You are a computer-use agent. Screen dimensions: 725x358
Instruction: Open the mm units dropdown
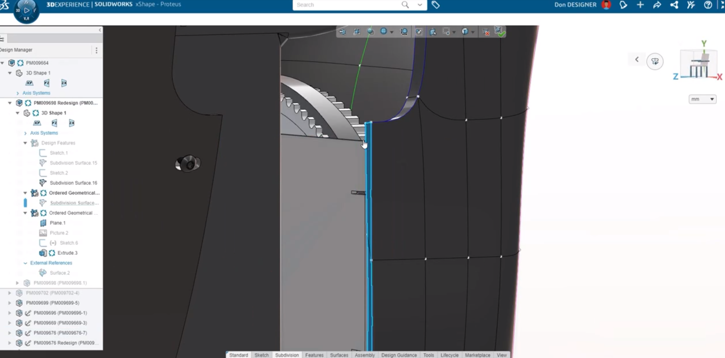(x=702, y=99)
